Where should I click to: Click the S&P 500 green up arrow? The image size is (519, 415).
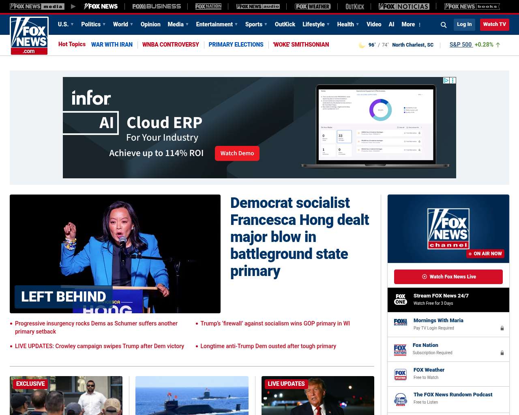pyautogui.click(x=498, y=45)
